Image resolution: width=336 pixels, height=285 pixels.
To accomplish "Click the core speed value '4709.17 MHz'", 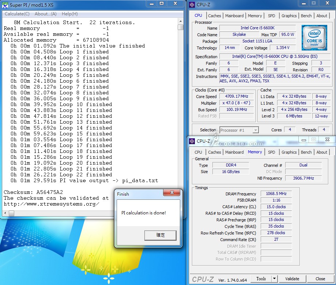I will tap(237, 97).
